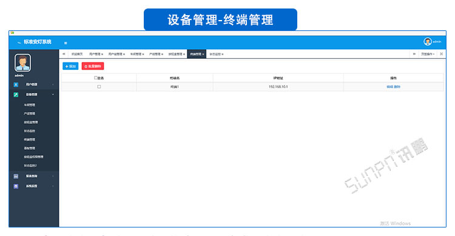Click the 系统设置 gear icon in sidebar
Viewport: 455px width, 236px height.
pos(16,186)
